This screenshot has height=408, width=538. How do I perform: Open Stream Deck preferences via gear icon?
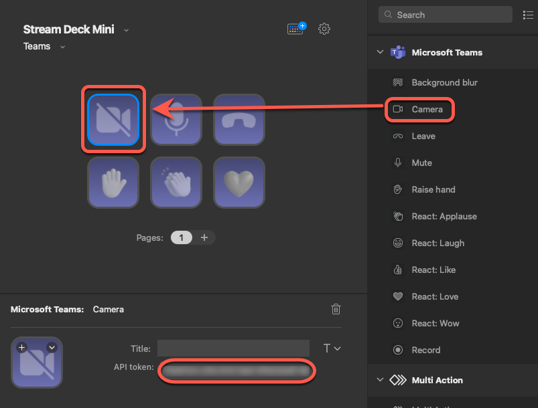[x=324, y=29]
